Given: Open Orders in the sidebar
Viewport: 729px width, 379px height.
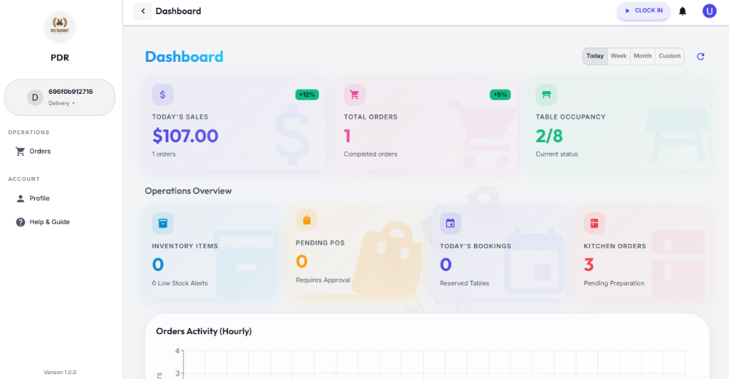Looking at the screenshot, I should point(40,151).
